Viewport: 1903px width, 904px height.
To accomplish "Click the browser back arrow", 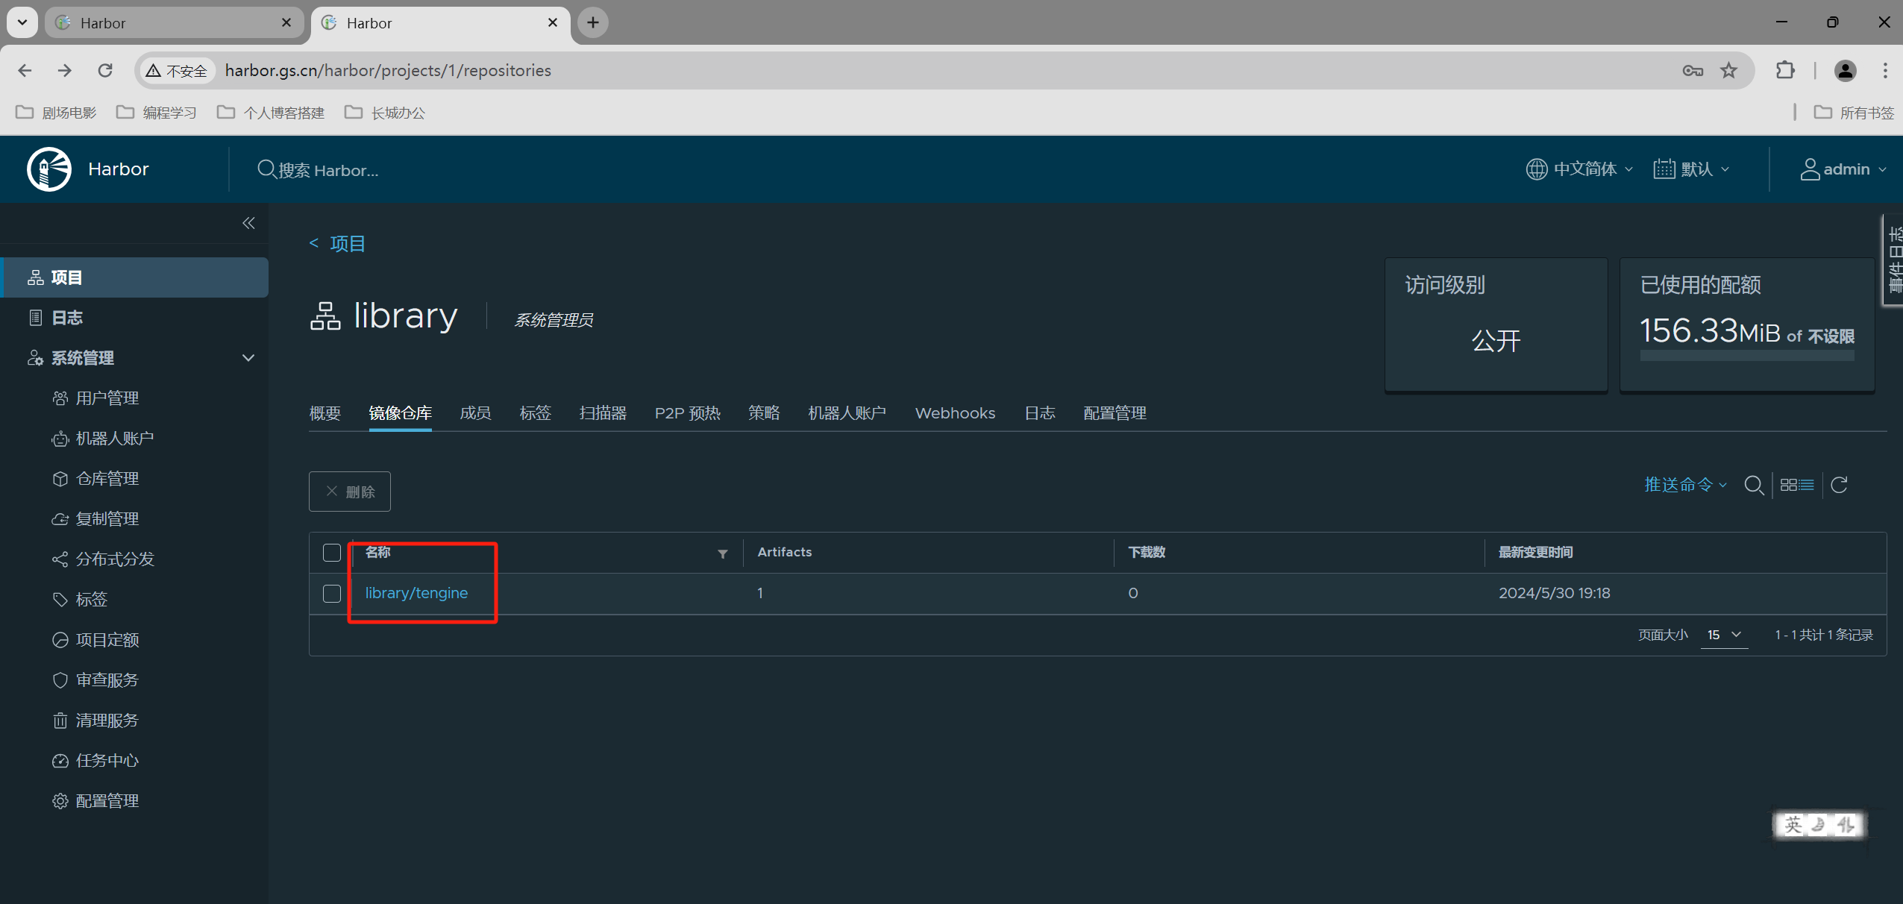I will pos(25,70).
